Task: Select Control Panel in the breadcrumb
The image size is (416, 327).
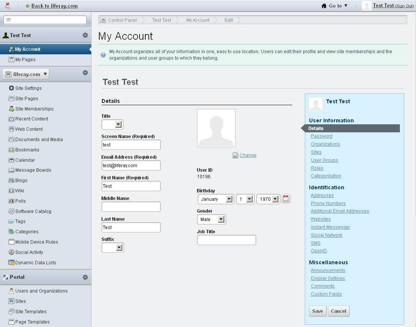Action: tap(122, 20)
